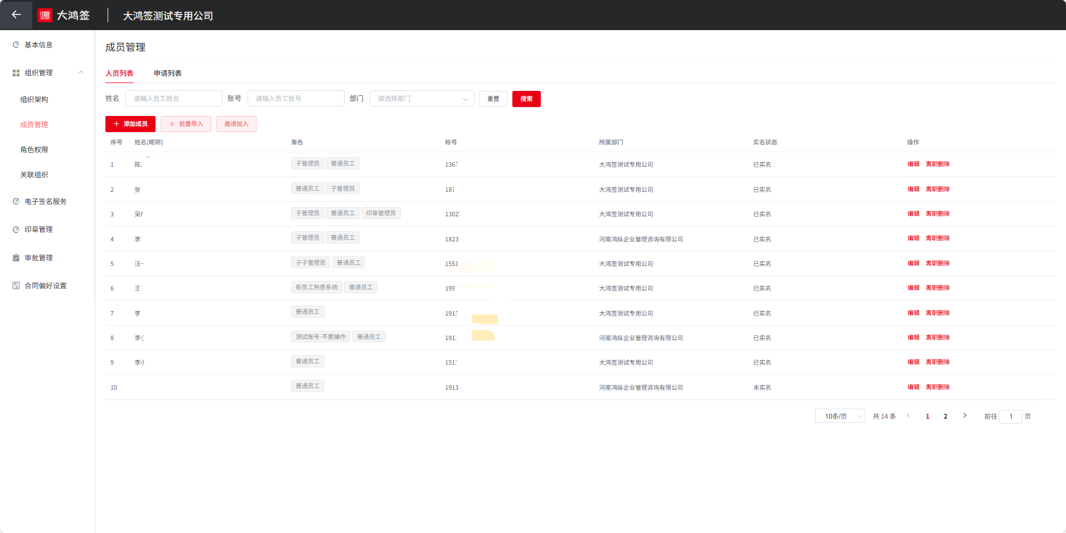
Task: Click 离职删除 for row 10
Action: (x=938, y=387)
